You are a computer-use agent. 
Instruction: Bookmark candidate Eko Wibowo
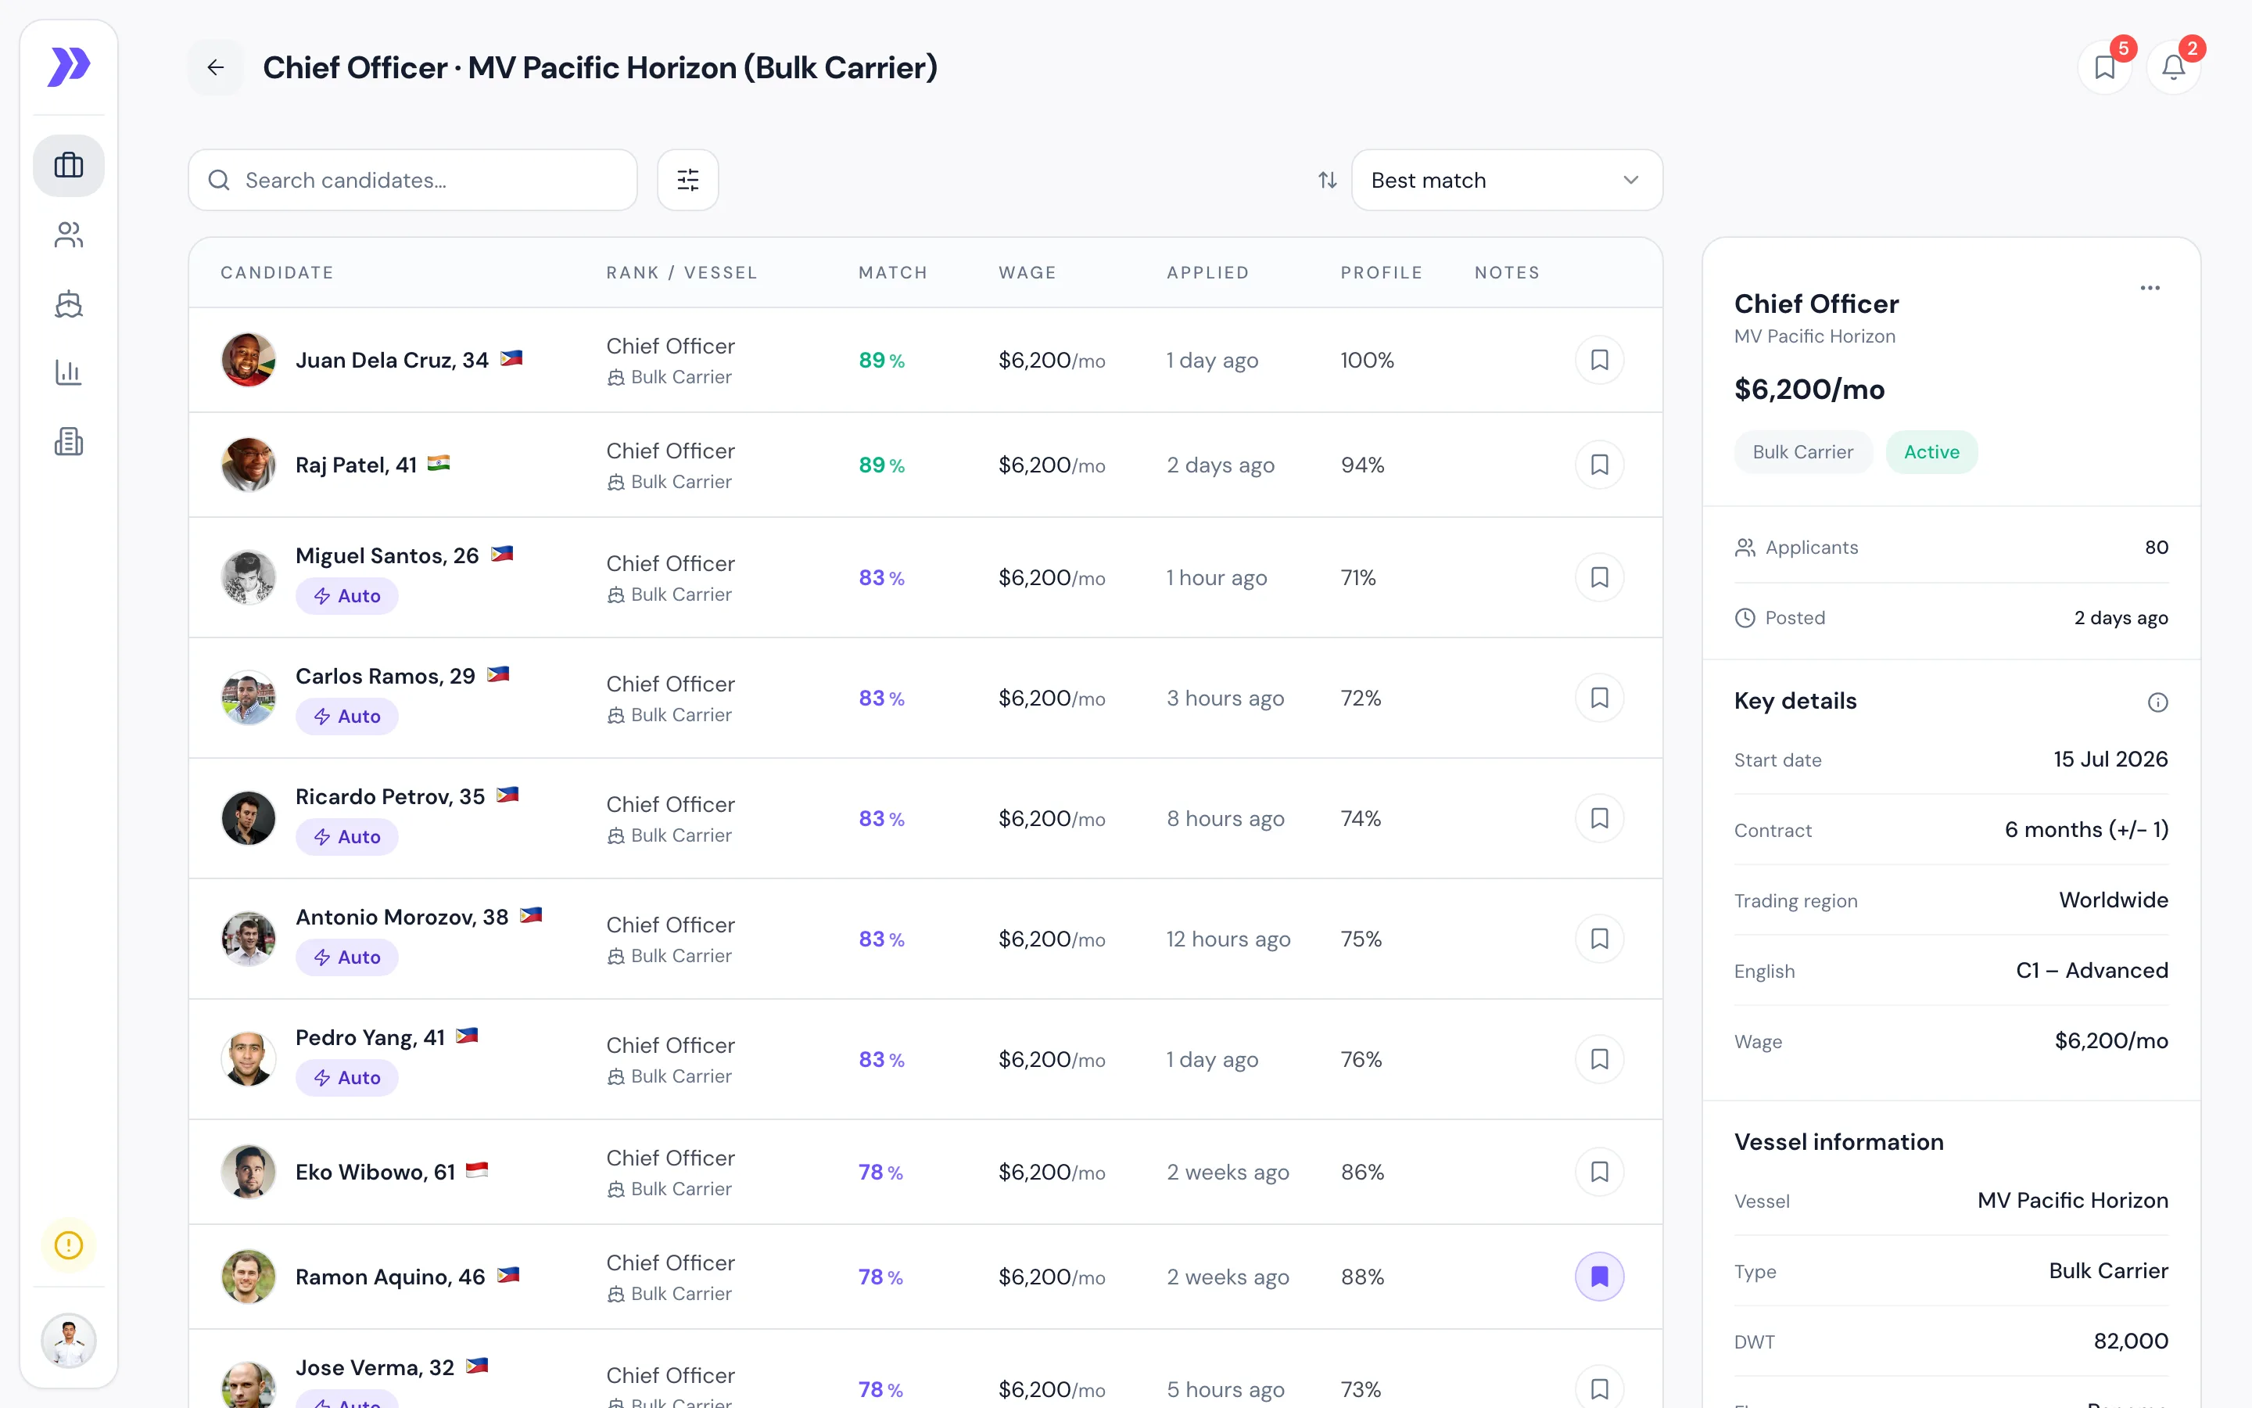pyautogui.click(x=1600, y=1172)
